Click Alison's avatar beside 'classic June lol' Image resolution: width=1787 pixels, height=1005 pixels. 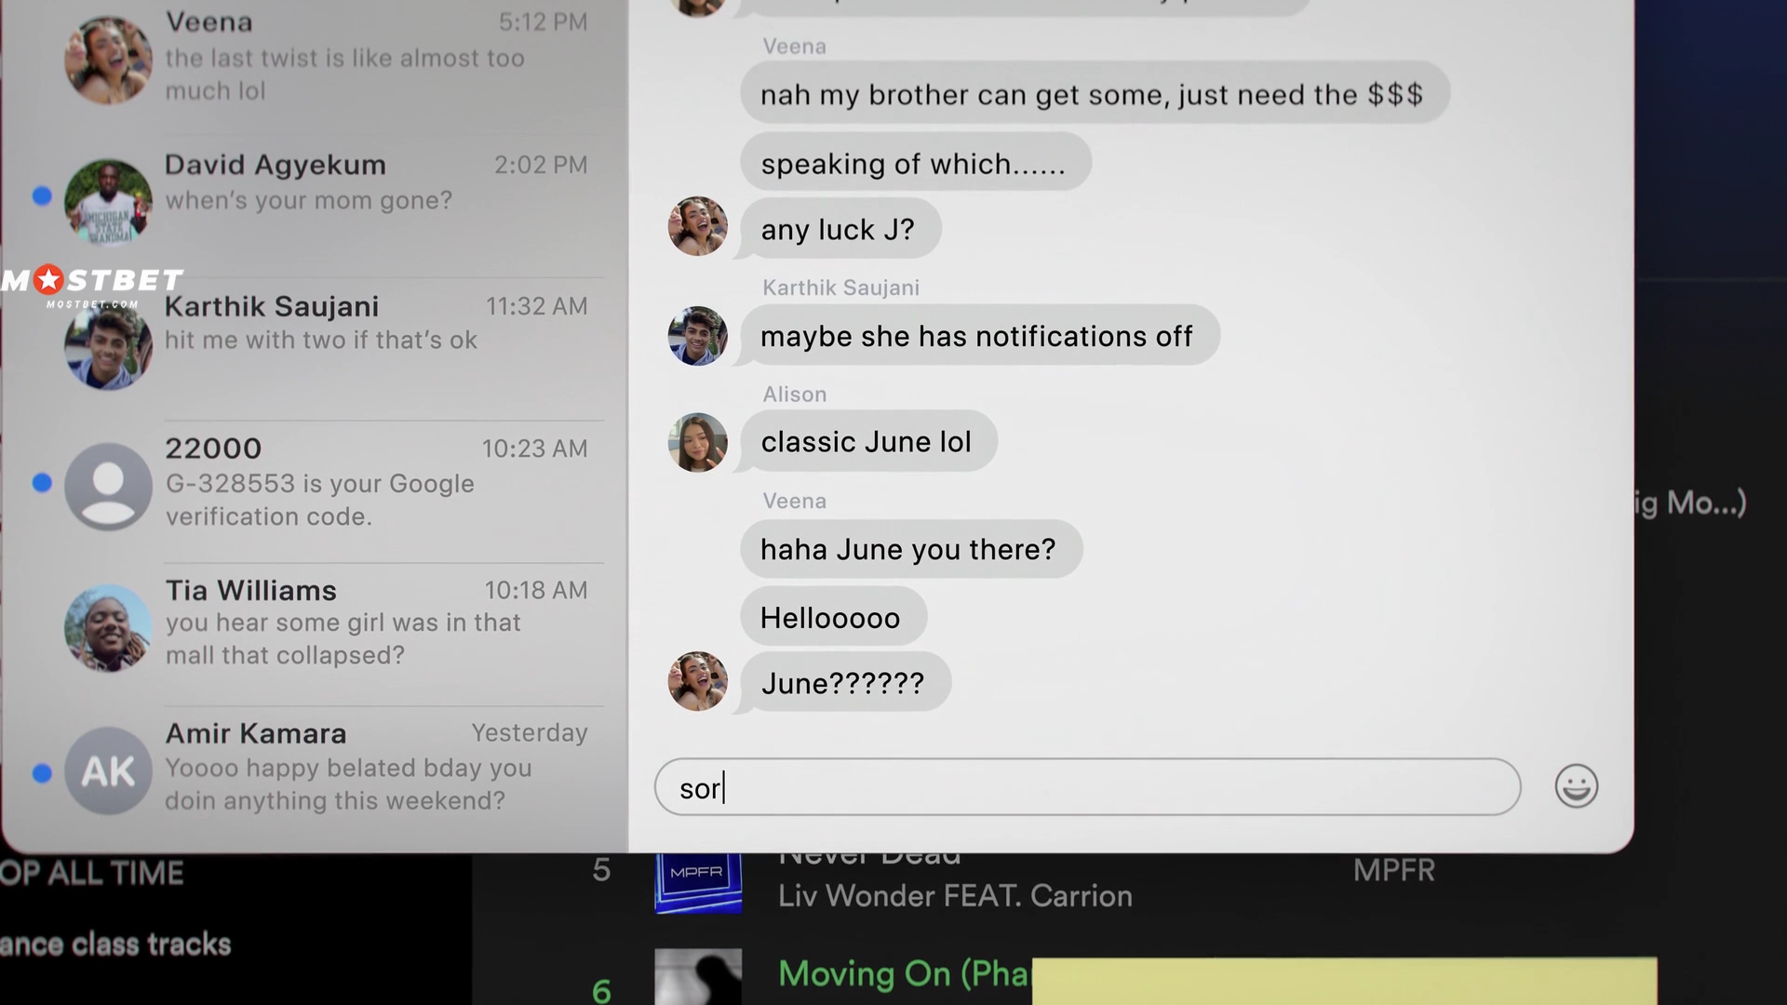click(x=697, y=442)
